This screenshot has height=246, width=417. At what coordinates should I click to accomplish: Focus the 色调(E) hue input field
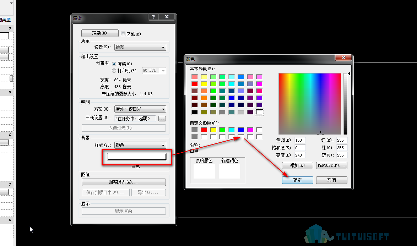point(300,140)
